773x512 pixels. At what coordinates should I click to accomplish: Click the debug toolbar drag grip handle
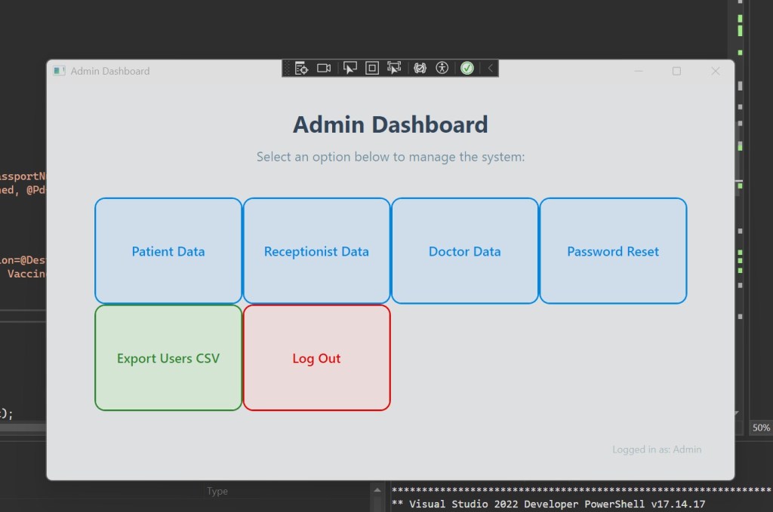pos(287,68)
